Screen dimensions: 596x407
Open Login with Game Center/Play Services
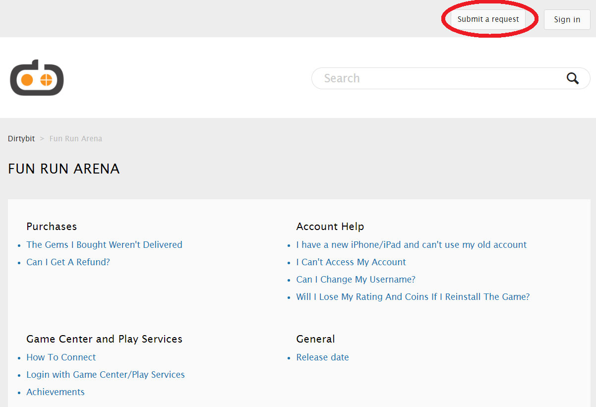click(106, 375)
